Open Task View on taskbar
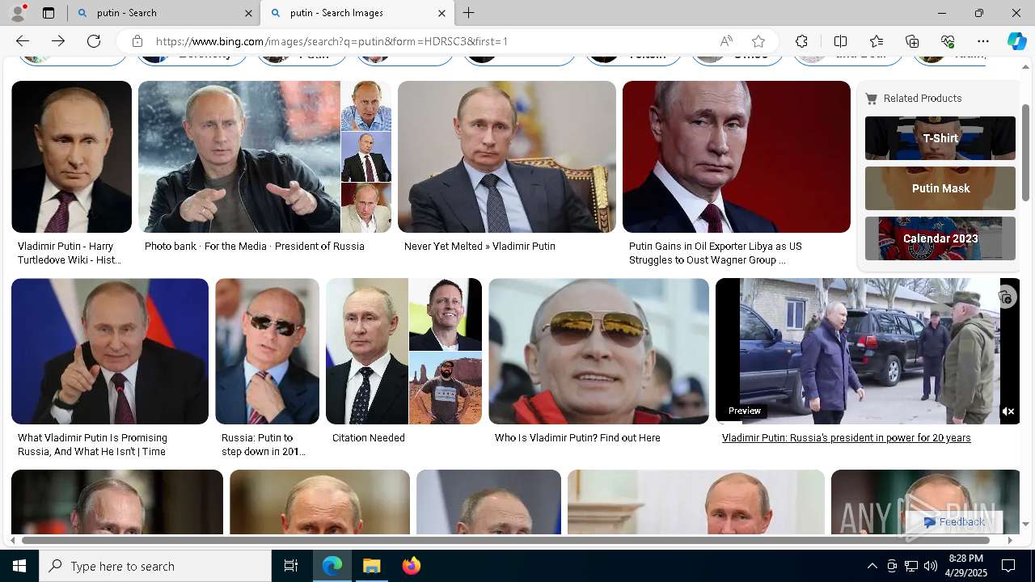 [x=291, y=566]
